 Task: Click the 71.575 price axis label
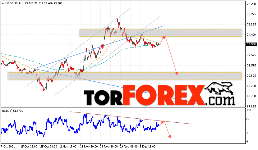pyautogui.click(x=251, y=65)
